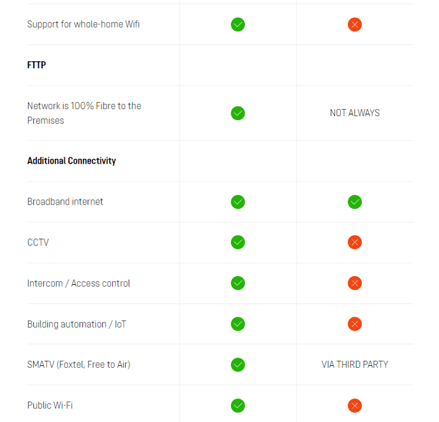This screenshot has width=439, height=422.
Task: Click green checkmark for Building automation / IoT
Action: (x=238, y=324)
